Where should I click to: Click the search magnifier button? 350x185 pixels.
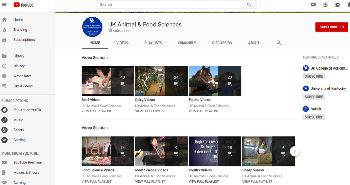point(249,5)
